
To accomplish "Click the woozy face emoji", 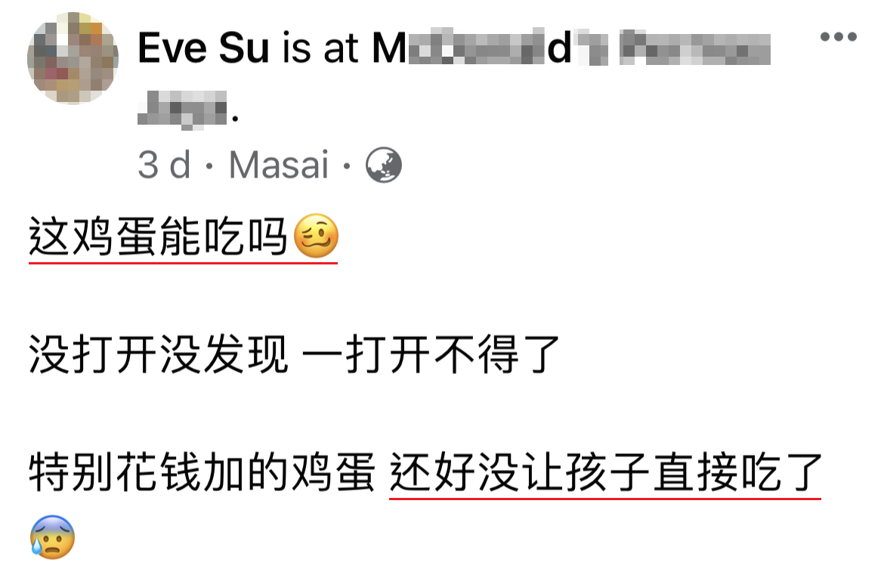I will point(317,236).
